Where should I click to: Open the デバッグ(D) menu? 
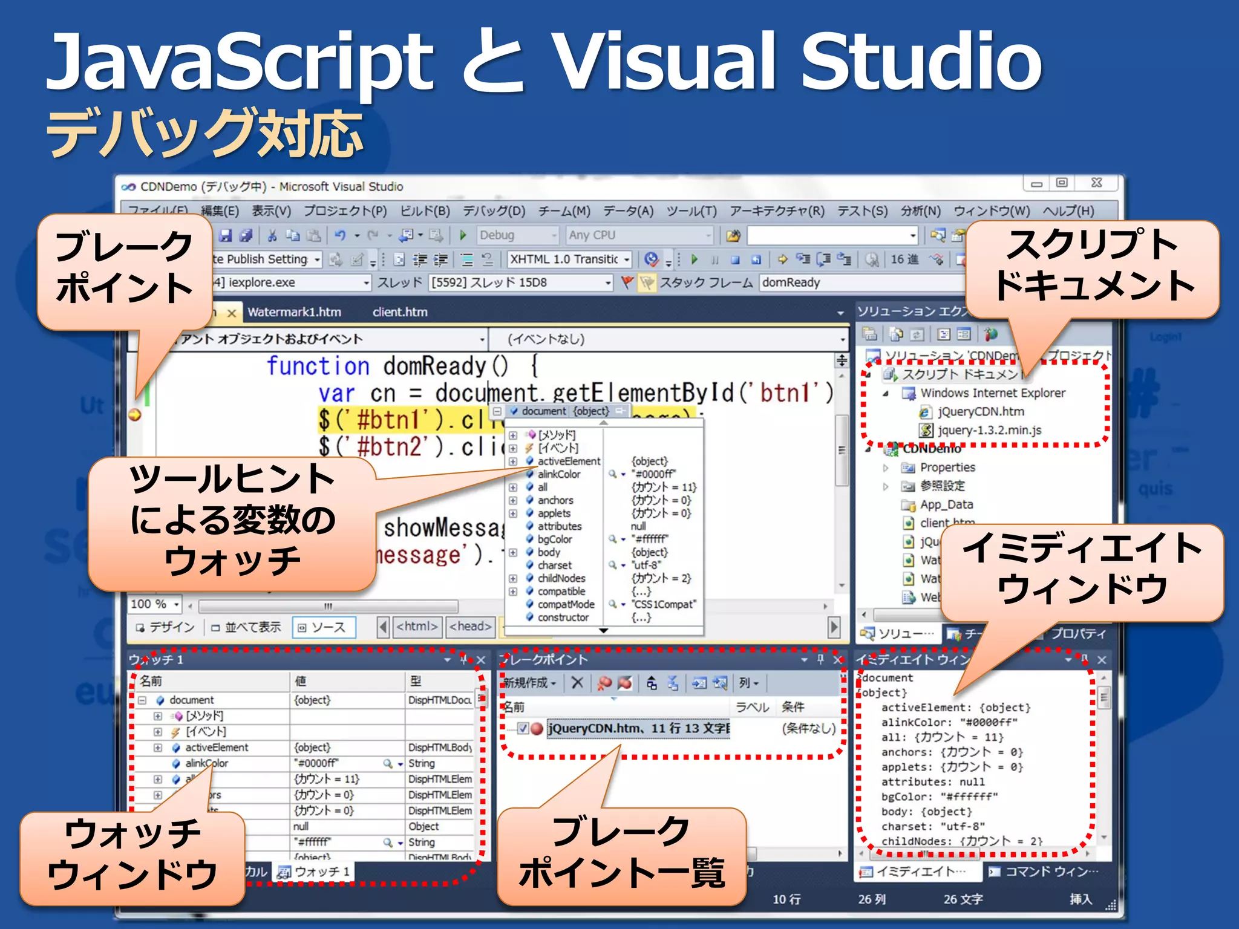coord(494,210)
